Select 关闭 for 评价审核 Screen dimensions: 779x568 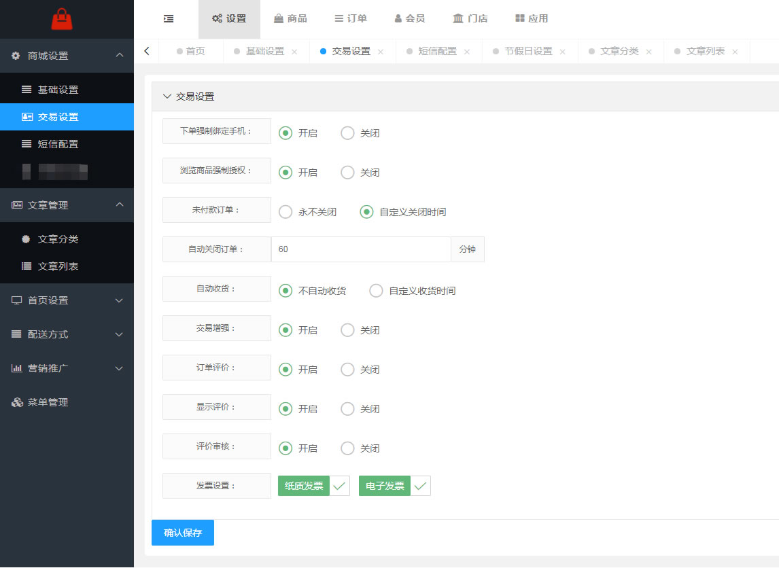point(347,448)
